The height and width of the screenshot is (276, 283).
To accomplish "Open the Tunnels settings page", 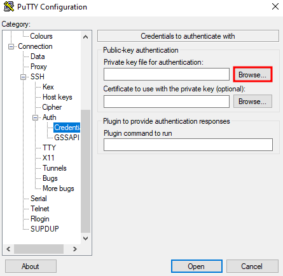I will [x=55, y=168].
